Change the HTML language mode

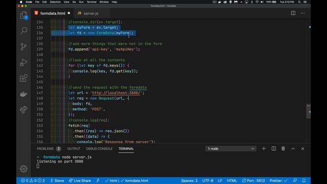coord(231,180)
